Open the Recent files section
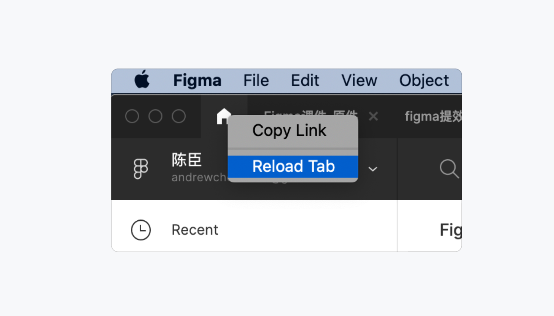The width and height of the screenshot is (554, 316). pos(195,230)
